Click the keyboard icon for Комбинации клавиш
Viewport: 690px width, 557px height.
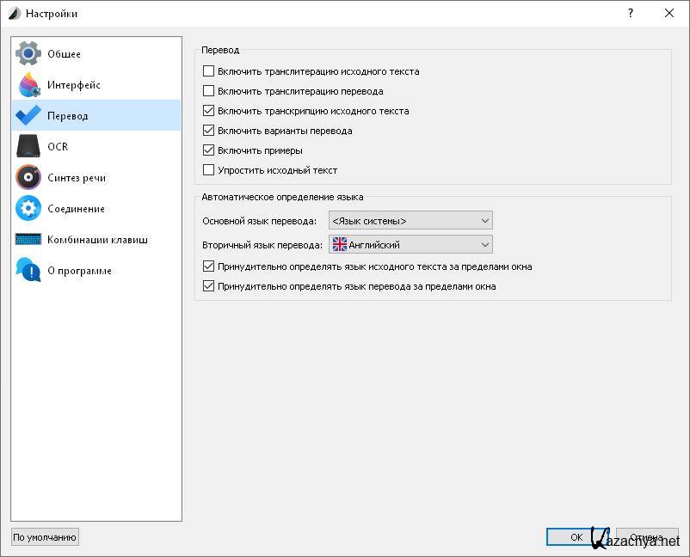[x=28, y=240]
